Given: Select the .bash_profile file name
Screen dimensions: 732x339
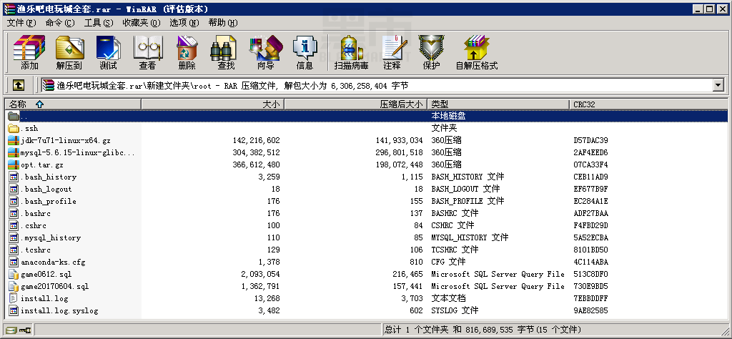Looking at the screenshot, I should [48, 201].
